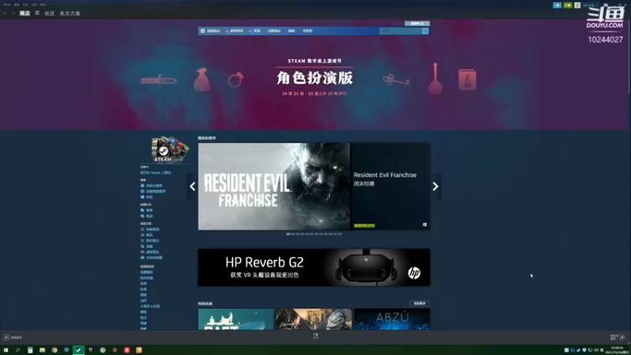Click 浏览更多 beside the special offers heading
Screen dimensions: 631x355
(x=420, y=304)
